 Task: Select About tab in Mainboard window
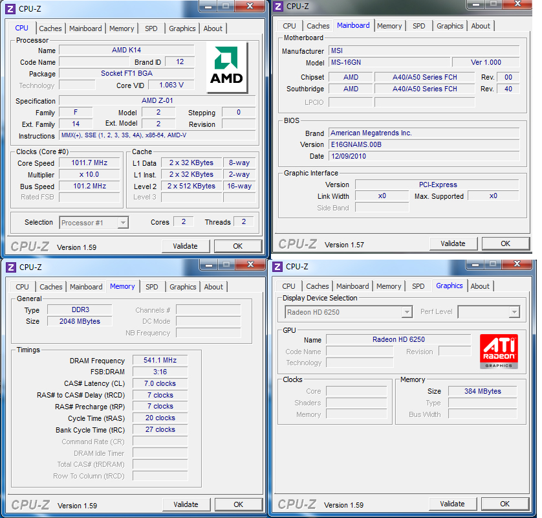point(481,26)
